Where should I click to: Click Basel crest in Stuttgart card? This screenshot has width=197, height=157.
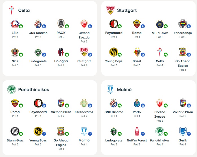click(x=137, y=52)
